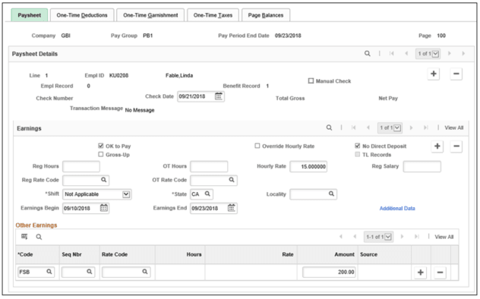
Task: Go to previous Paysheet Details row
Action: (406, 54)
